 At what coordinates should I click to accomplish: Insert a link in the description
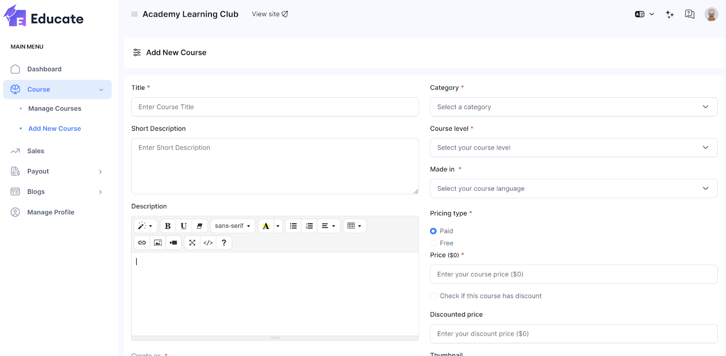142,243
